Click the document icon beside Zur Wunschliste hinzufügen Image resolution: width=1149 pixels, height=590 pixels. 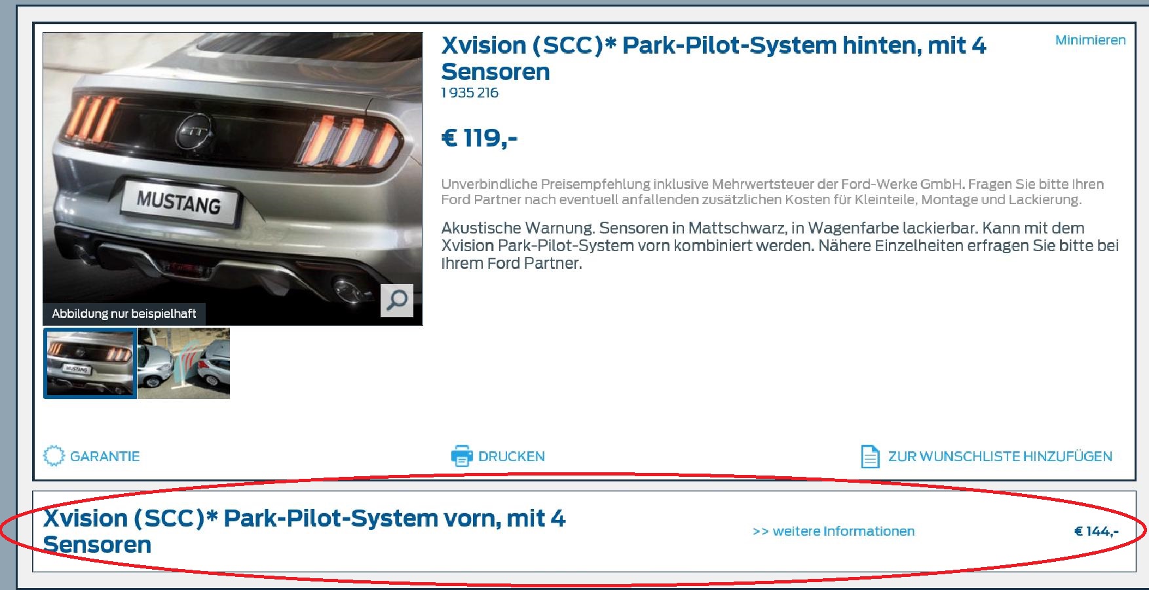[870, 456]
